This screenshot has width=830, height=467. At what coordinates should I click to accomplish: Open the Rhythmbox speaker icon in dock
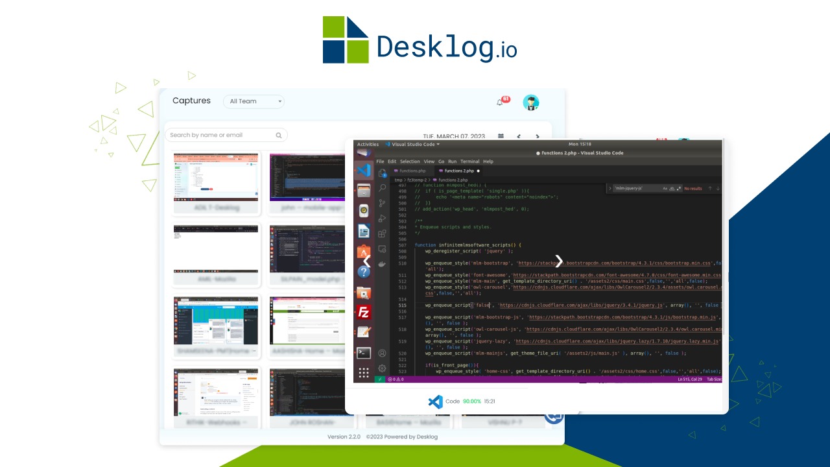pos(364,211)
